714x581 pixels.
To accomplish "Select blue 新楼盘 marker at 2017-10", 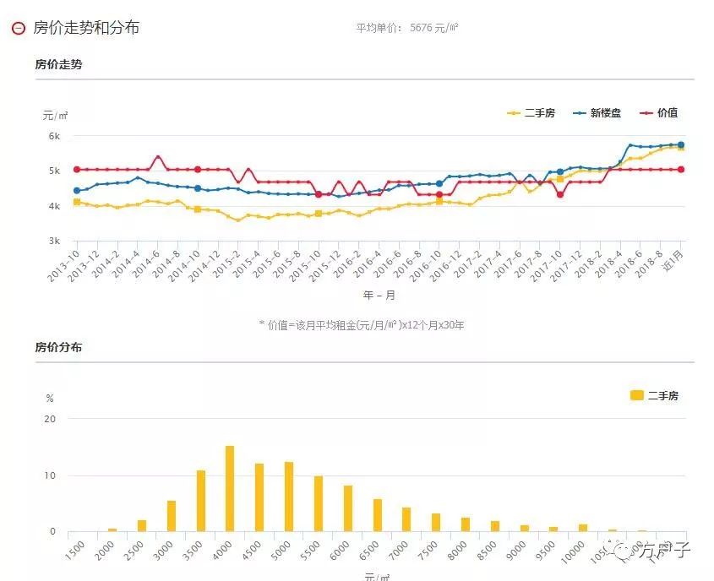I will [x=560, y=172].
